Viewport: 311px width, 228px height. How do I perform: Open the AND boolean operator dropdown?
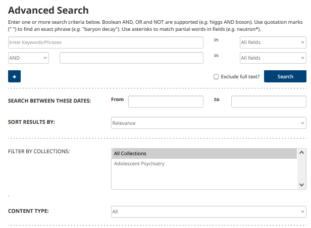[x=28, y=58]
